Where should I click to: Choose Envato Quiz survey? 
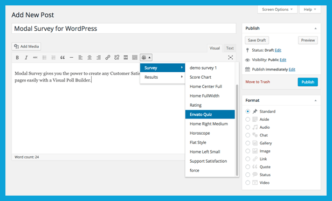210,114
